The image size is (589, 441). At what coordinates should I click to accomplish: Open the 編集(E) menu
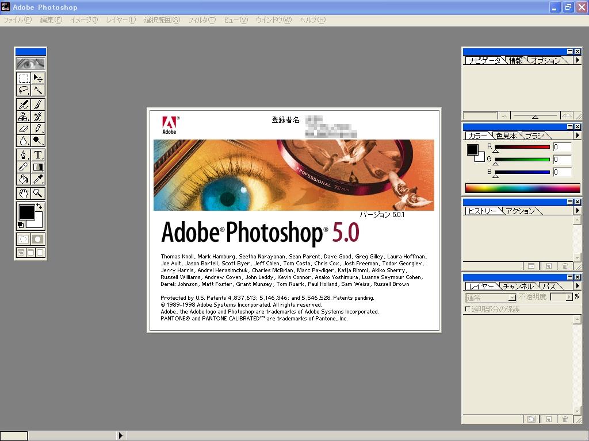(x=51, y=20)
